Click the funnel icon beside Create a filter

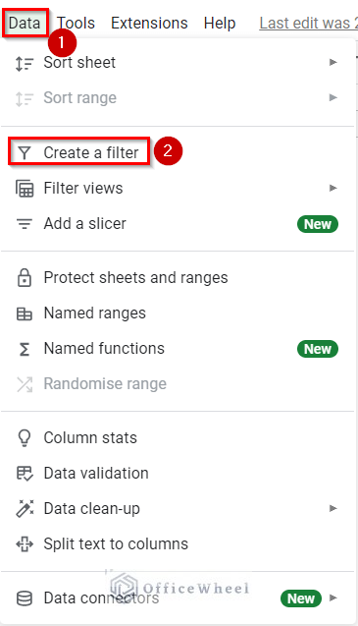click(x=25, y=153)
